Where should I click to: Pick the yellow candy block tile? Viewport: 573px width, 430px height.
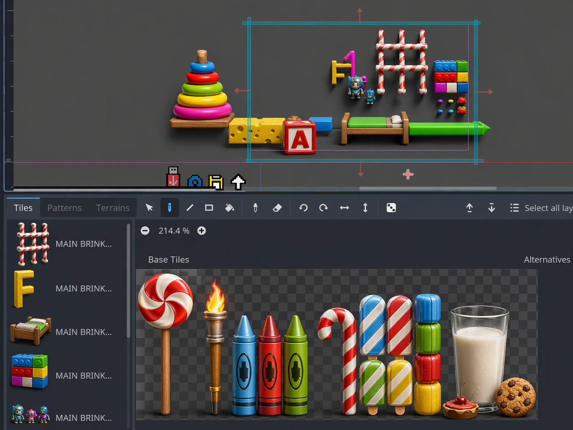click(x=428, y=399)
